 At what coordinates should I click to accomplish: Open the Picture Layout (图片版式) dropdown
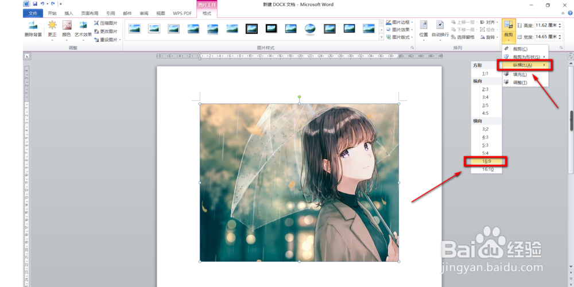coord(400,37)
